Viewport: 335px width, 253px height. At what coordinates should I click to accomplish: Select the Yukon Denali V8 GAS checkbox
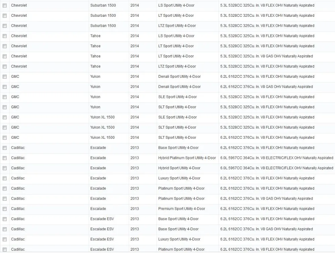[5, 87]
